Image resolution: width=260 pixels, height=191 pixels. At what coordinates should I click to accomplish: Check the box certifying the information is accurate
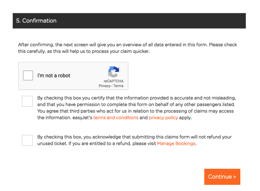(27, 101)
